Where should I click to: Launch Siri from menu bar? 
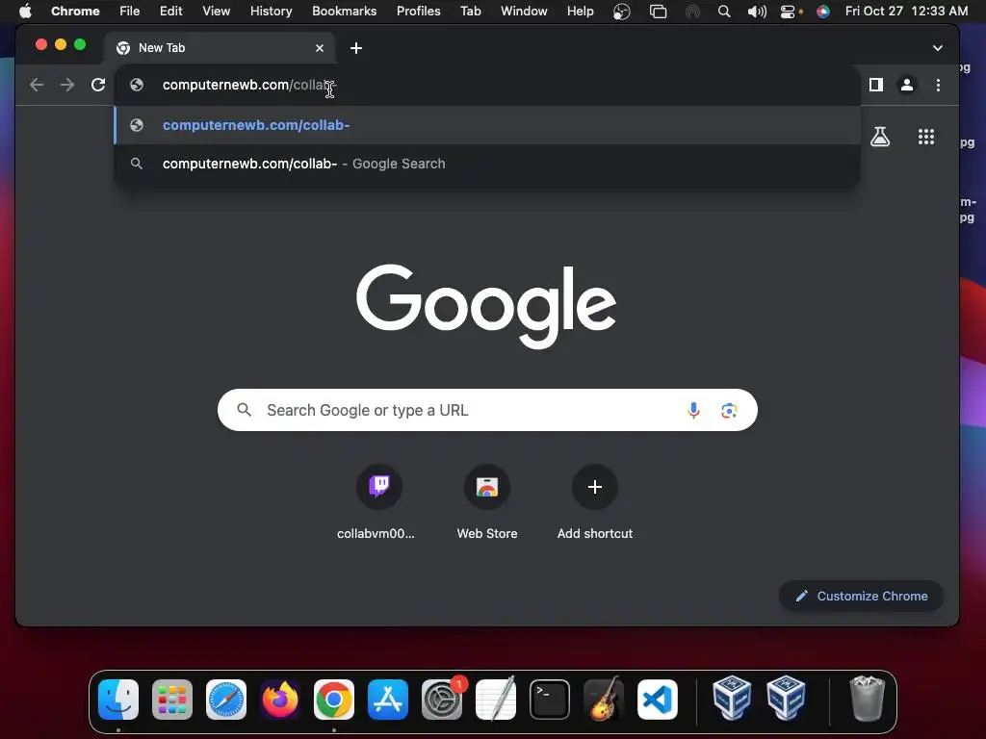pos(823,12)
